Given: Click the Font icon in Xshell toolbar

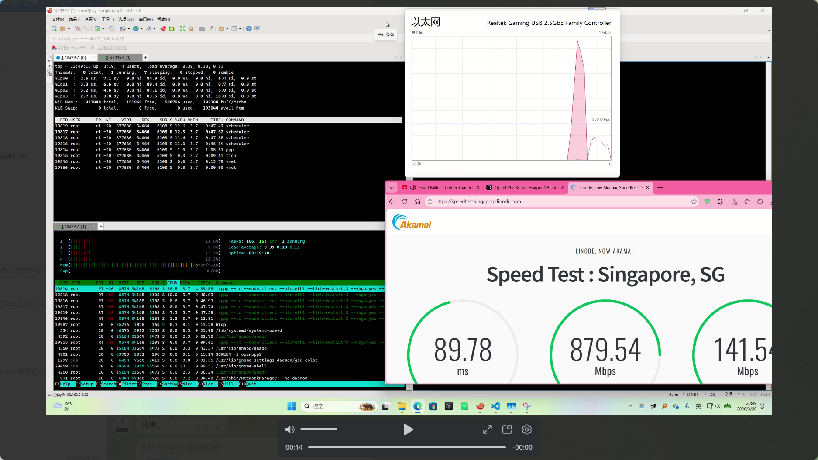Looking at the screenshot, I should 149,29.
